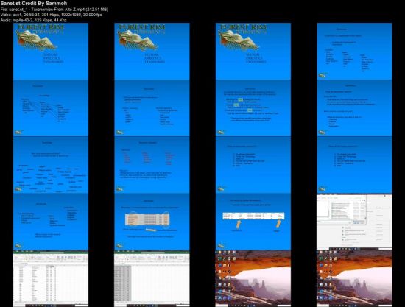Click the right orange arrow under table
The width and height of the screenshot is (405, 307).
(278, 224)
